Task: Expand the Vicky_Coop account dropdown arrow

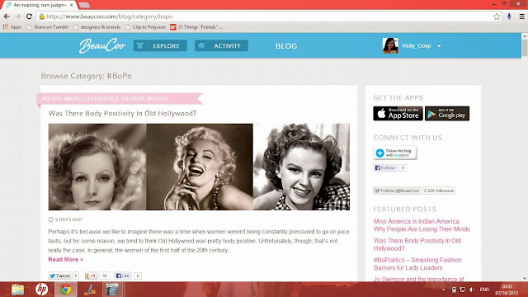Action: (x=439, y=46)
